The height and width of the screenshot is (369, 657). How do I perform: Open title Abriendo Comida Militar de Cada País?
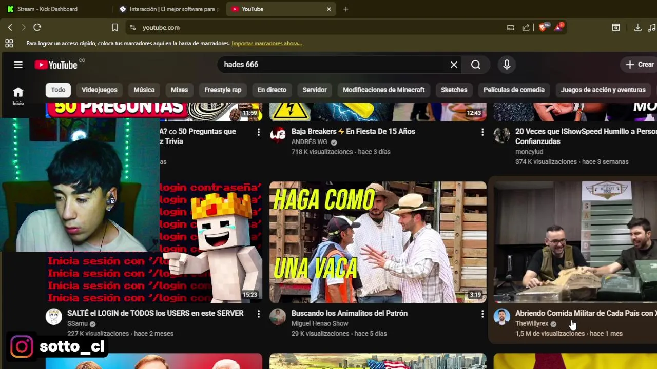point(586,313)
